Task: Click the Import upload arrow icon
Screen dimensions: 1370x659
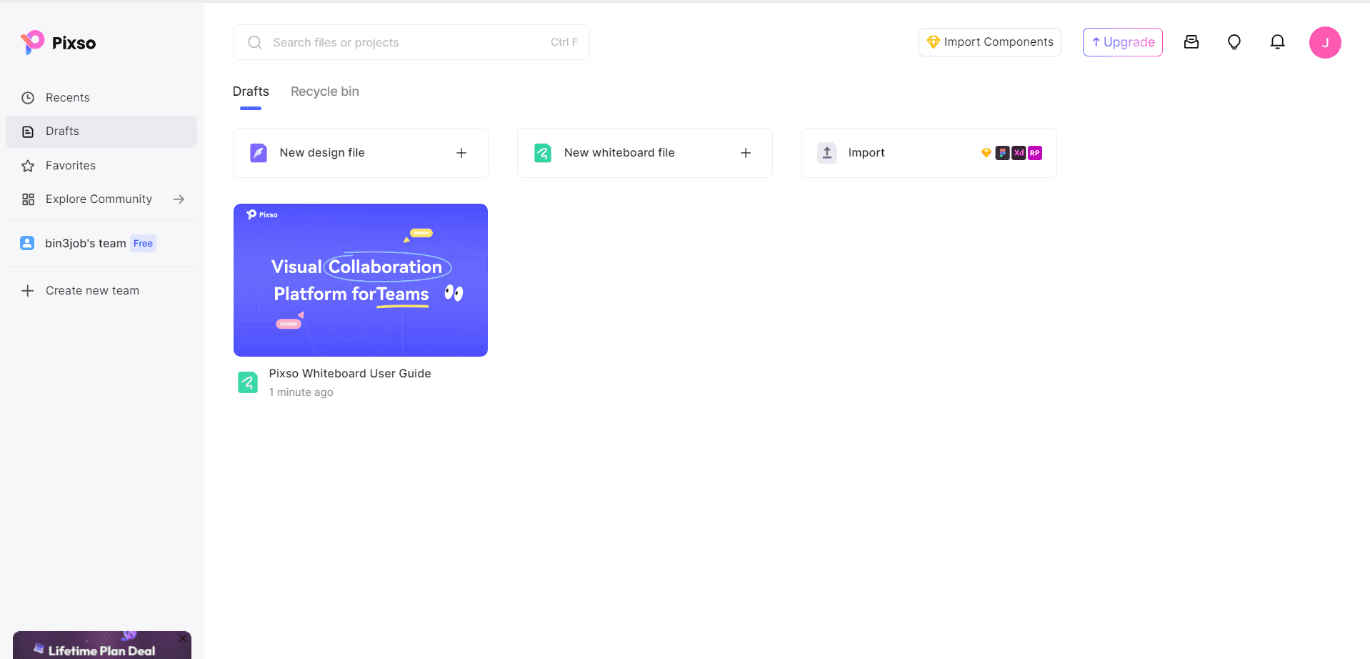Action: tap(827, 153)
